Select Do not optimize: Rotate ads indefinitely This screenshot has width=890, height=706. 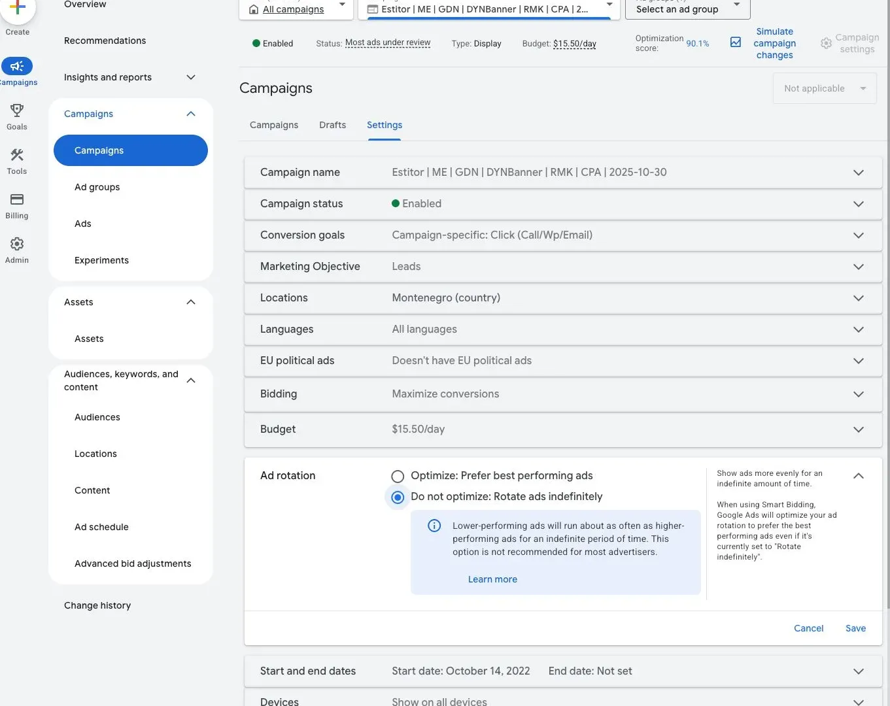[x=398, y=497]
